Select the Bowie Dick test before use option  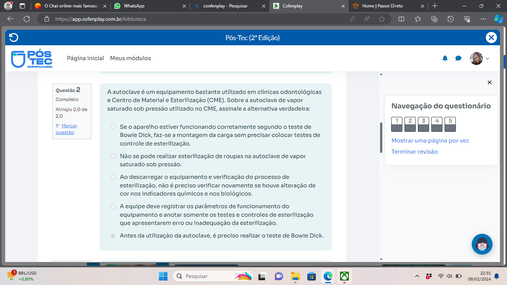pyautogui.click(x=113, y=236)
